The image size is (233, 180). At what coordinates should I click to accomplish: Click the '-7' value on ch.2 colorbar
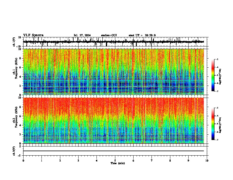click(217, 140)
